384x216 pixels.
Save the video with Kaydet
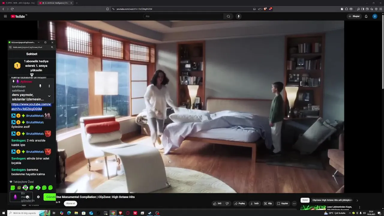pos(283,203)
